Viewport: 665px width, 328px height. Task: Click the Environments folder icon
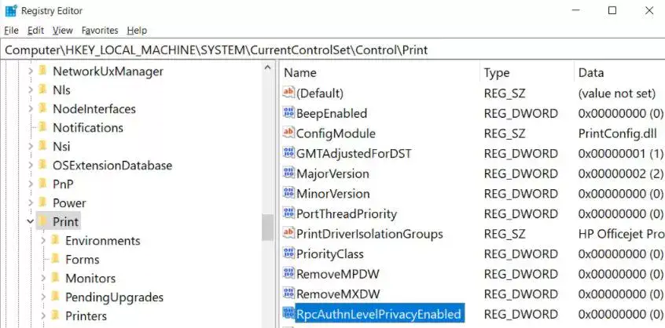coord(55,240)
